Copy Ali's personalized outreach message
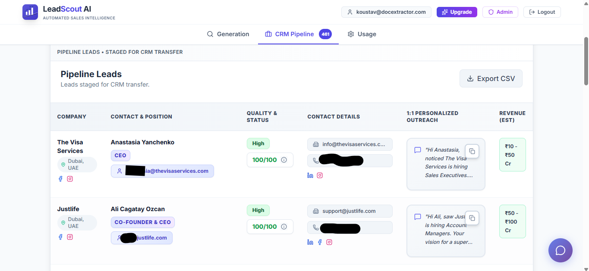This screenshot has height=271, width=589. (x=472, y=218)
